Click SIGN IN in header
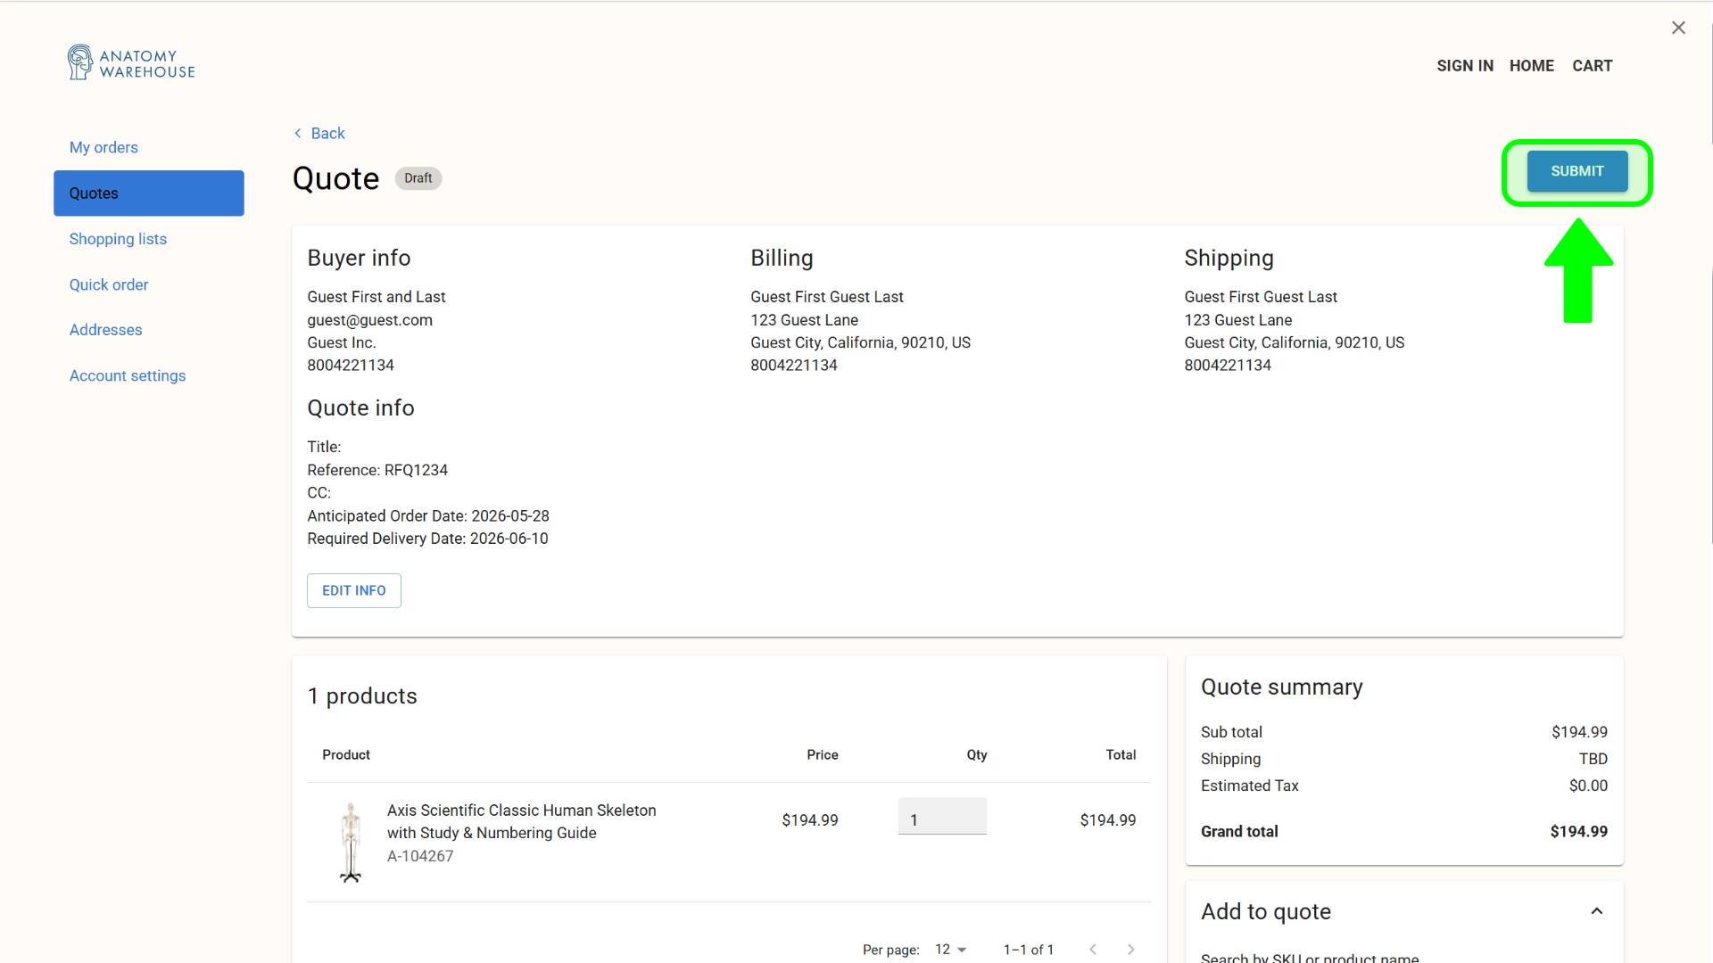Screen dimensions: 1713x963 click(x=1465, y=66)
